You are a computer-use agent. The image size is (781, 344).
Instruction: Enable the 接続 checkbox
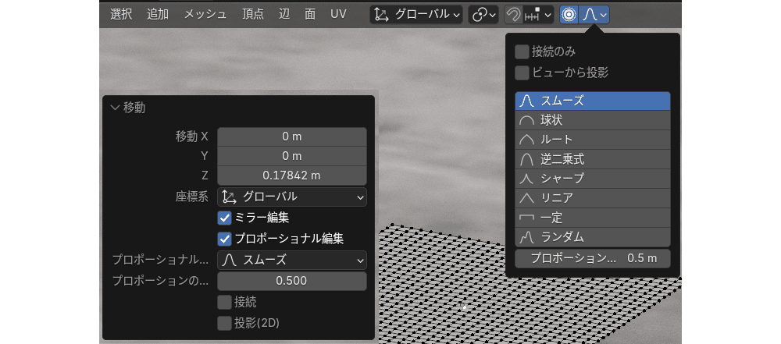click(225, 302)
